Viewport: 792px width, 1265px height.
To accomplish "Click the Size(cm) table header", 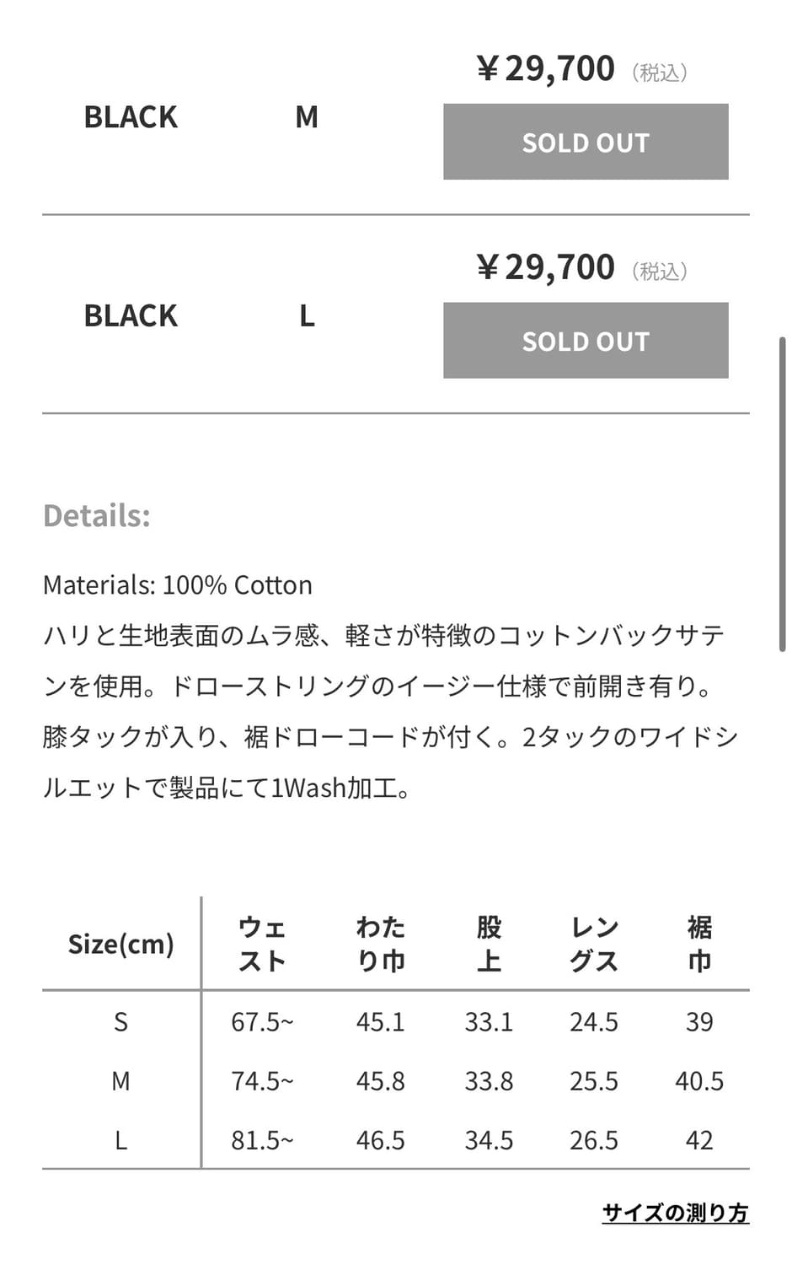I will [120, 944].
